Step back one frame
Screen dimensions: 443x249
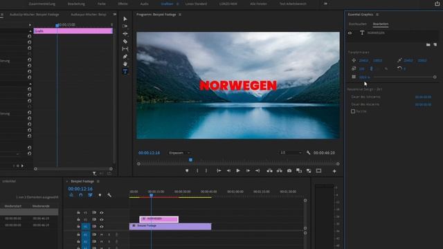pos(228,171)
